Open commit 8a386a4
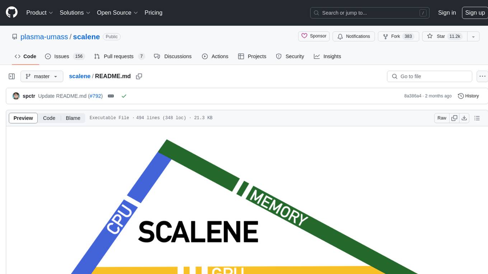 pyautogui.click(x=413, y=96)
